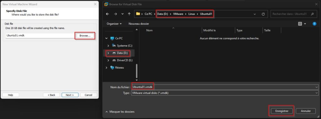This screenshot has width=321, height=119.
Task: Click Enregistrer to save
Action: (282, 111)
